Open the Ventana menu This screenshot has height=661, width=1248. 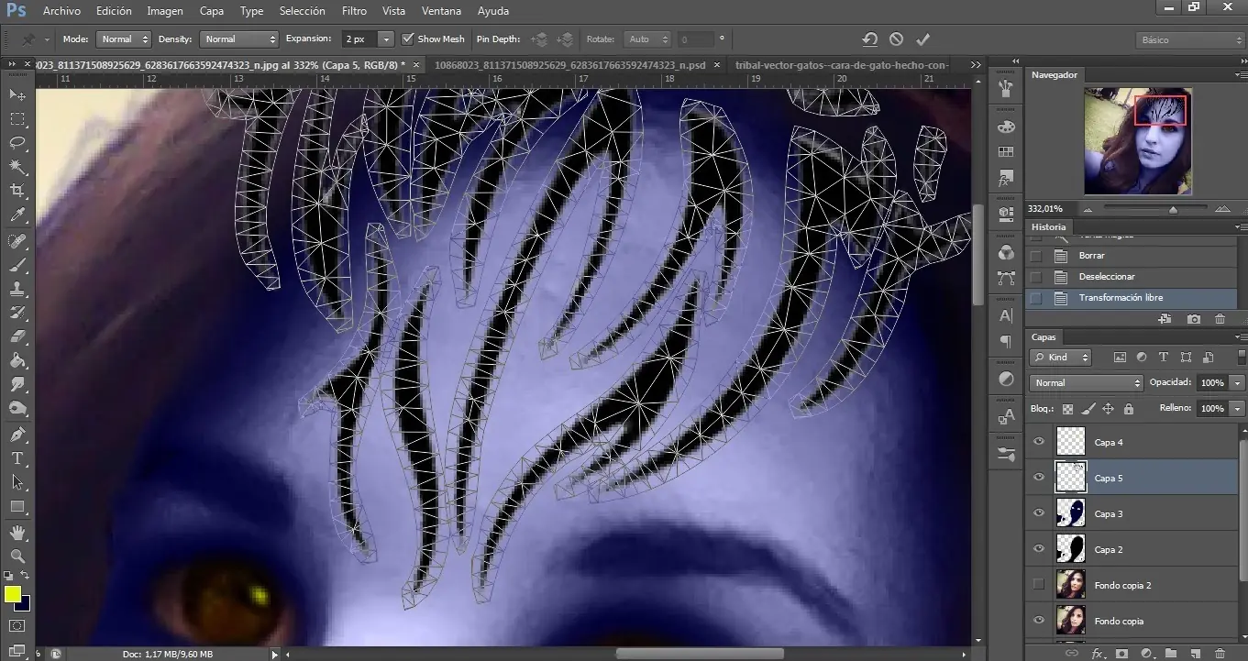[x=442, y=11]
